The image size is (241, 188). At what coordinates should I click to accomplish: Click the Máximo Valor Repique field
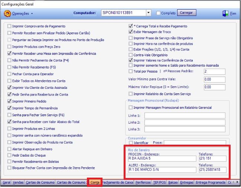point(215,87)
